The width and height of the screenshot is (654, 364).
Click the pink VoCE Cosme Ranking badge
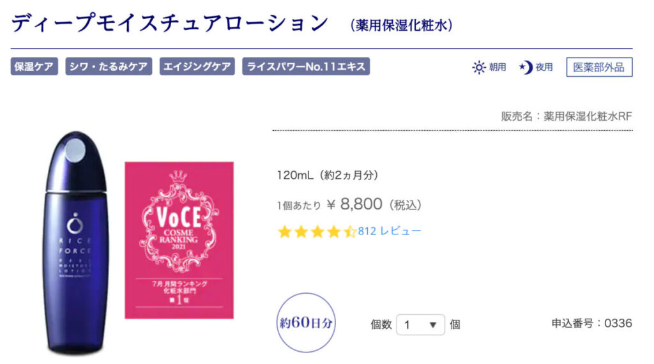coord(179,239)
